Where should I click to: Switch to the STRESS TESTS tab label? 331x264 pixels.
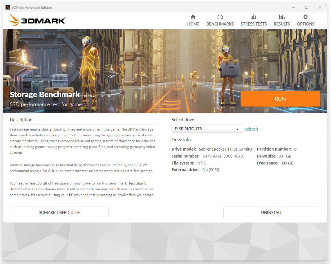click(x=254, y=24)
